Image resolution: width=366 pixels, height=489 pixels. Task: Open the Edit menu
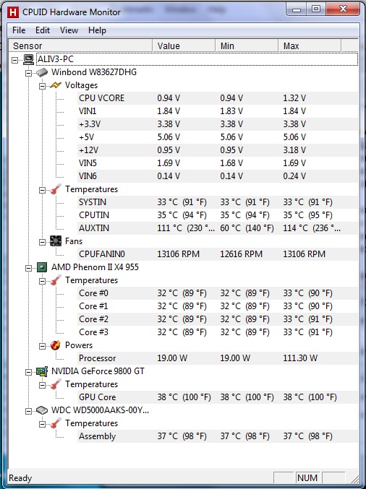[43, 30]
